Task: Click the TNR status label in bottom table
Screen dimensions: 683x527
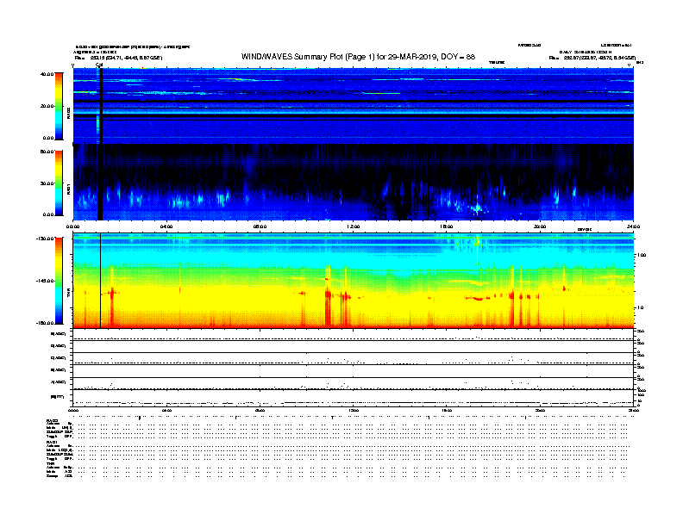Action: coord(50,463)
